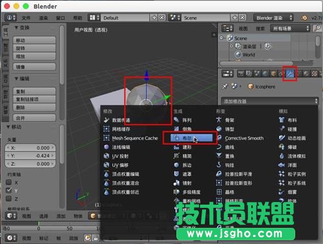This screenshot has width=323, height=244.
Task: Enable the Z constraint axis checkbox
Action: click(9, 199)
